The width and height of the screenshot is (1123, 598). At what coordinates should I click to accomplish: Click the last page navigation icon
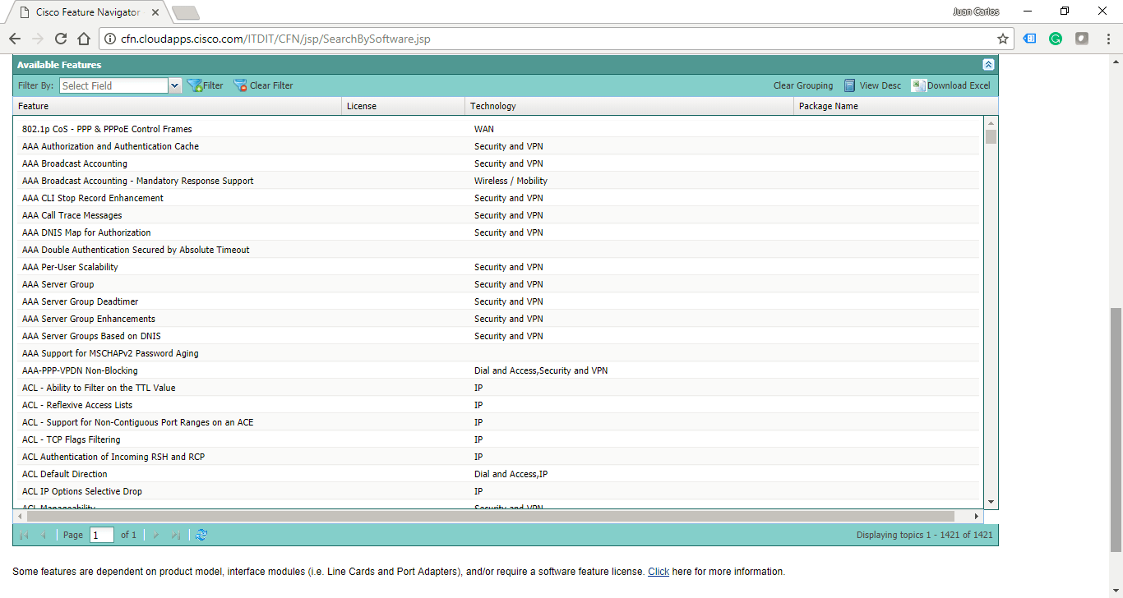pyautogui.click(x=175, y=534)
